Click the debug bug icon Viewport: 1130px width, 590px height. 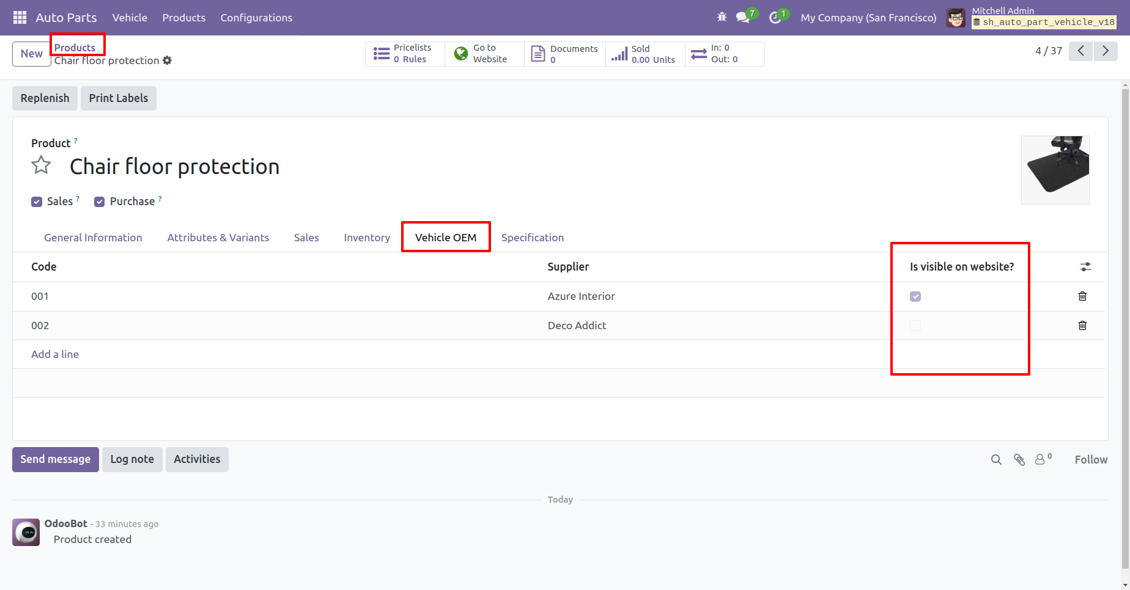(722, 17)
